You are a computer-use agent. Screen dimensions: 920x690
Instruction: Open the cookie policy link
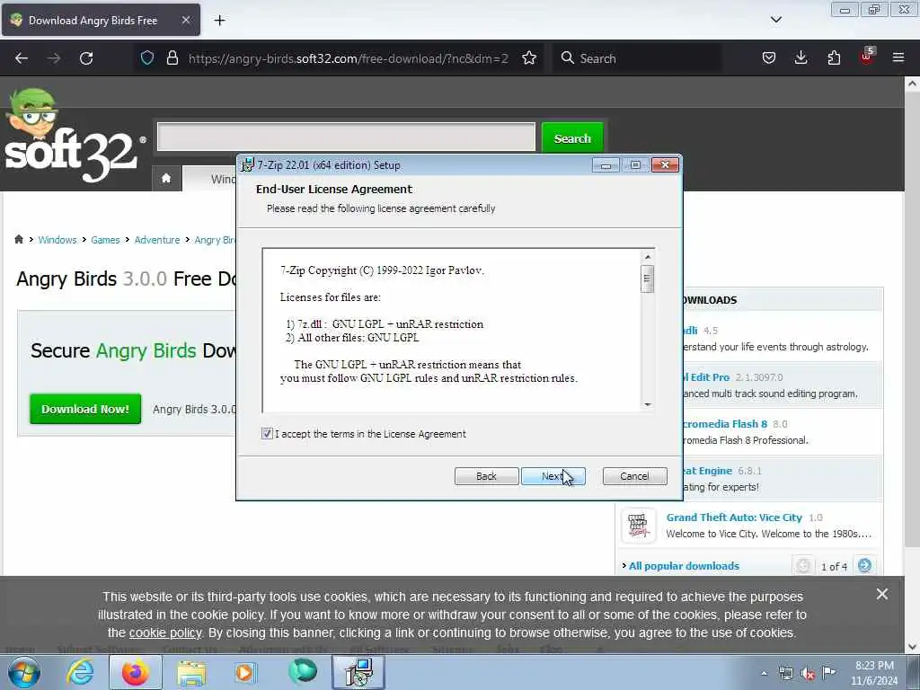click(x=165, y=633)
